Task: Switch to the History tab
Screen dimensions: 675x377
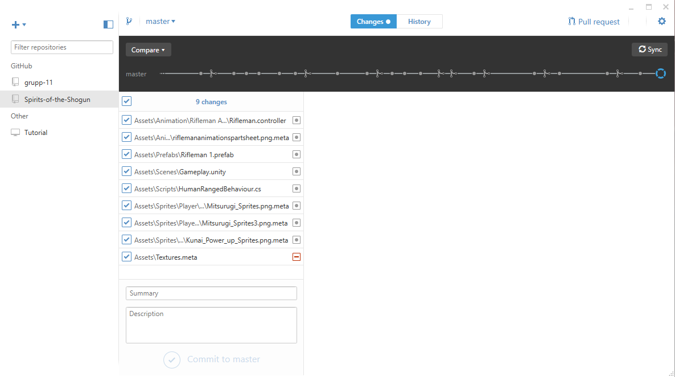Action: click(x=419, y=21)
